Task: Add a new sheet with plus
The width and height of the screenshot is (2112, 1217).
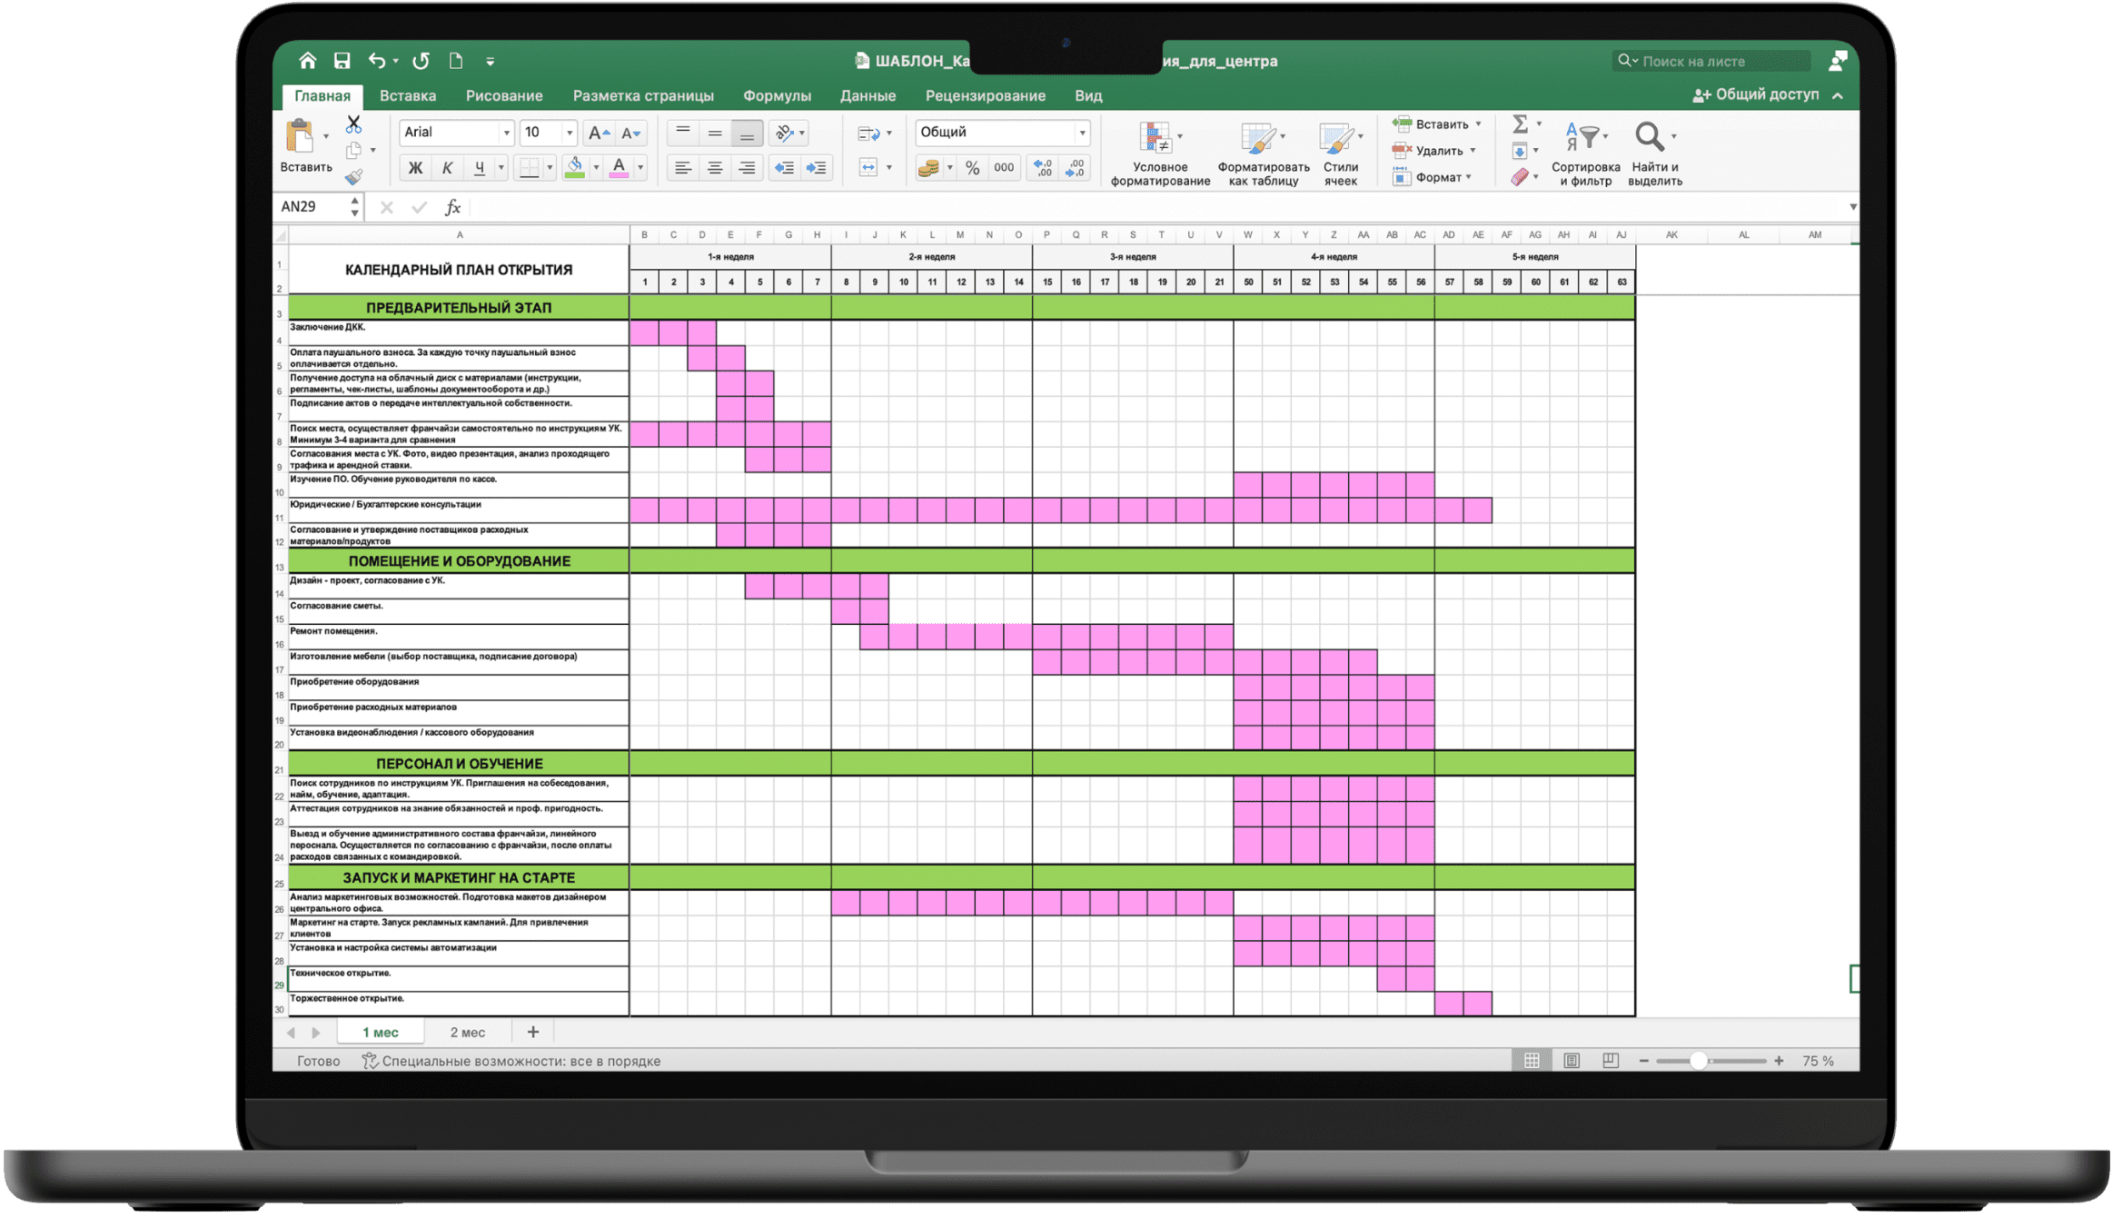Action: click(x=533, y=1032)
